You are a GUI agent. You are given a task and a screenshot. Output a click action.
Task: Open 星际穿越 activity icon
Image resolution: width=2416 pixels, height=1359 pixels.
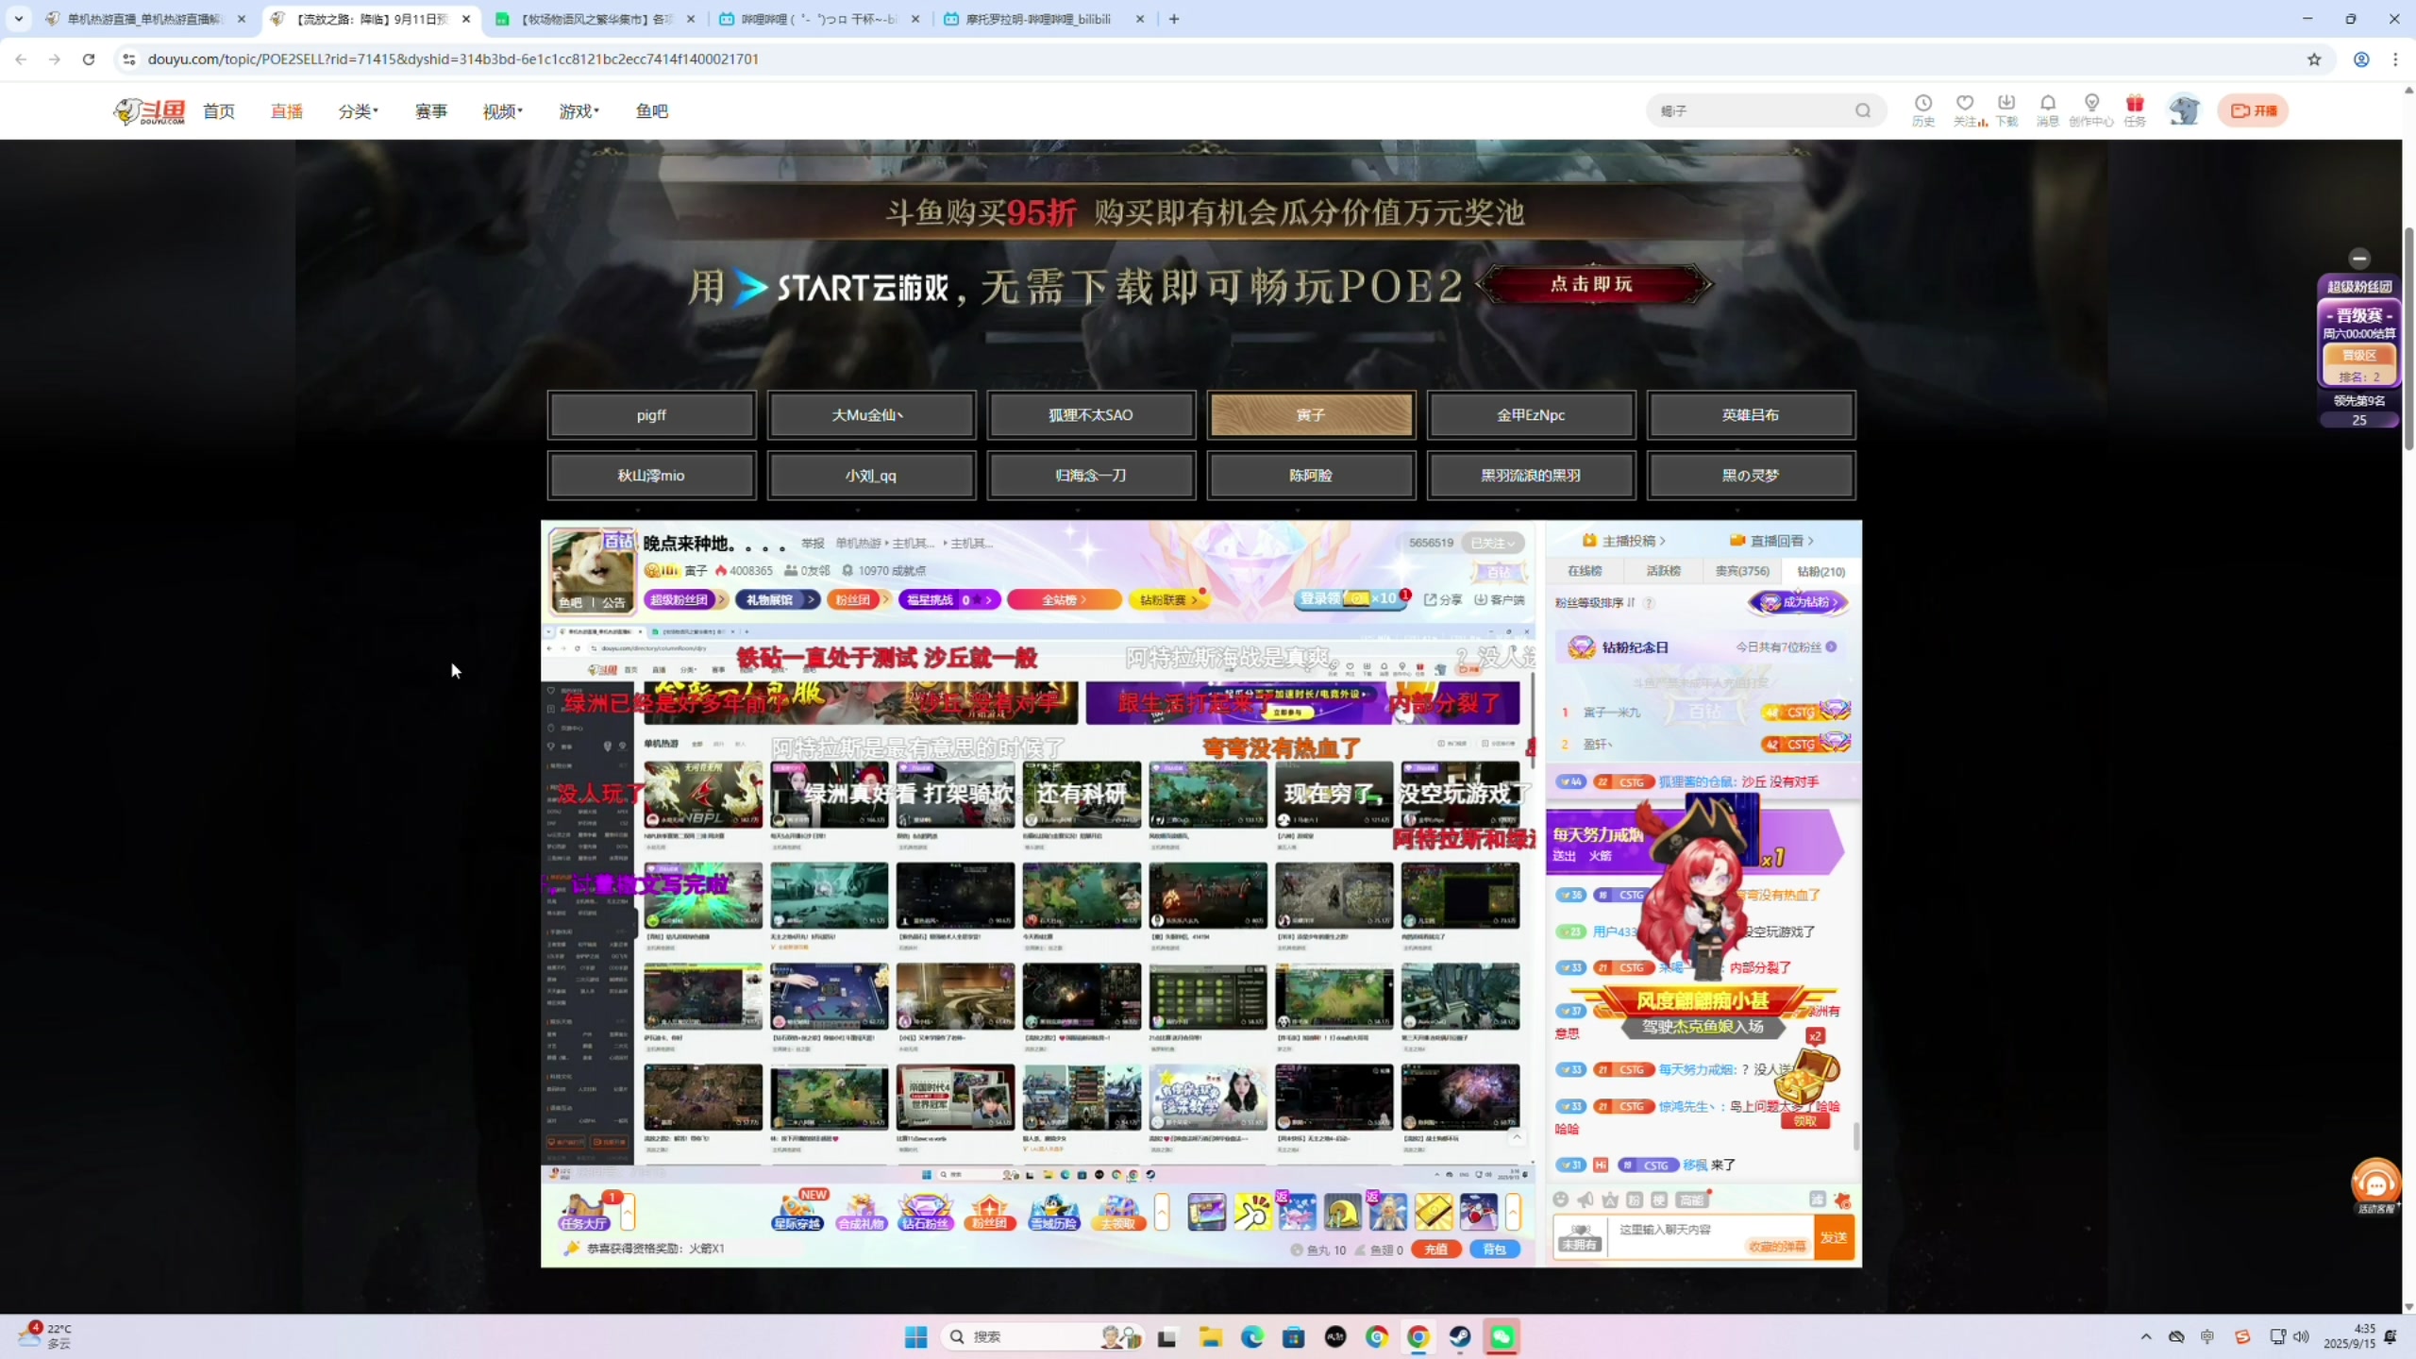797,1212
